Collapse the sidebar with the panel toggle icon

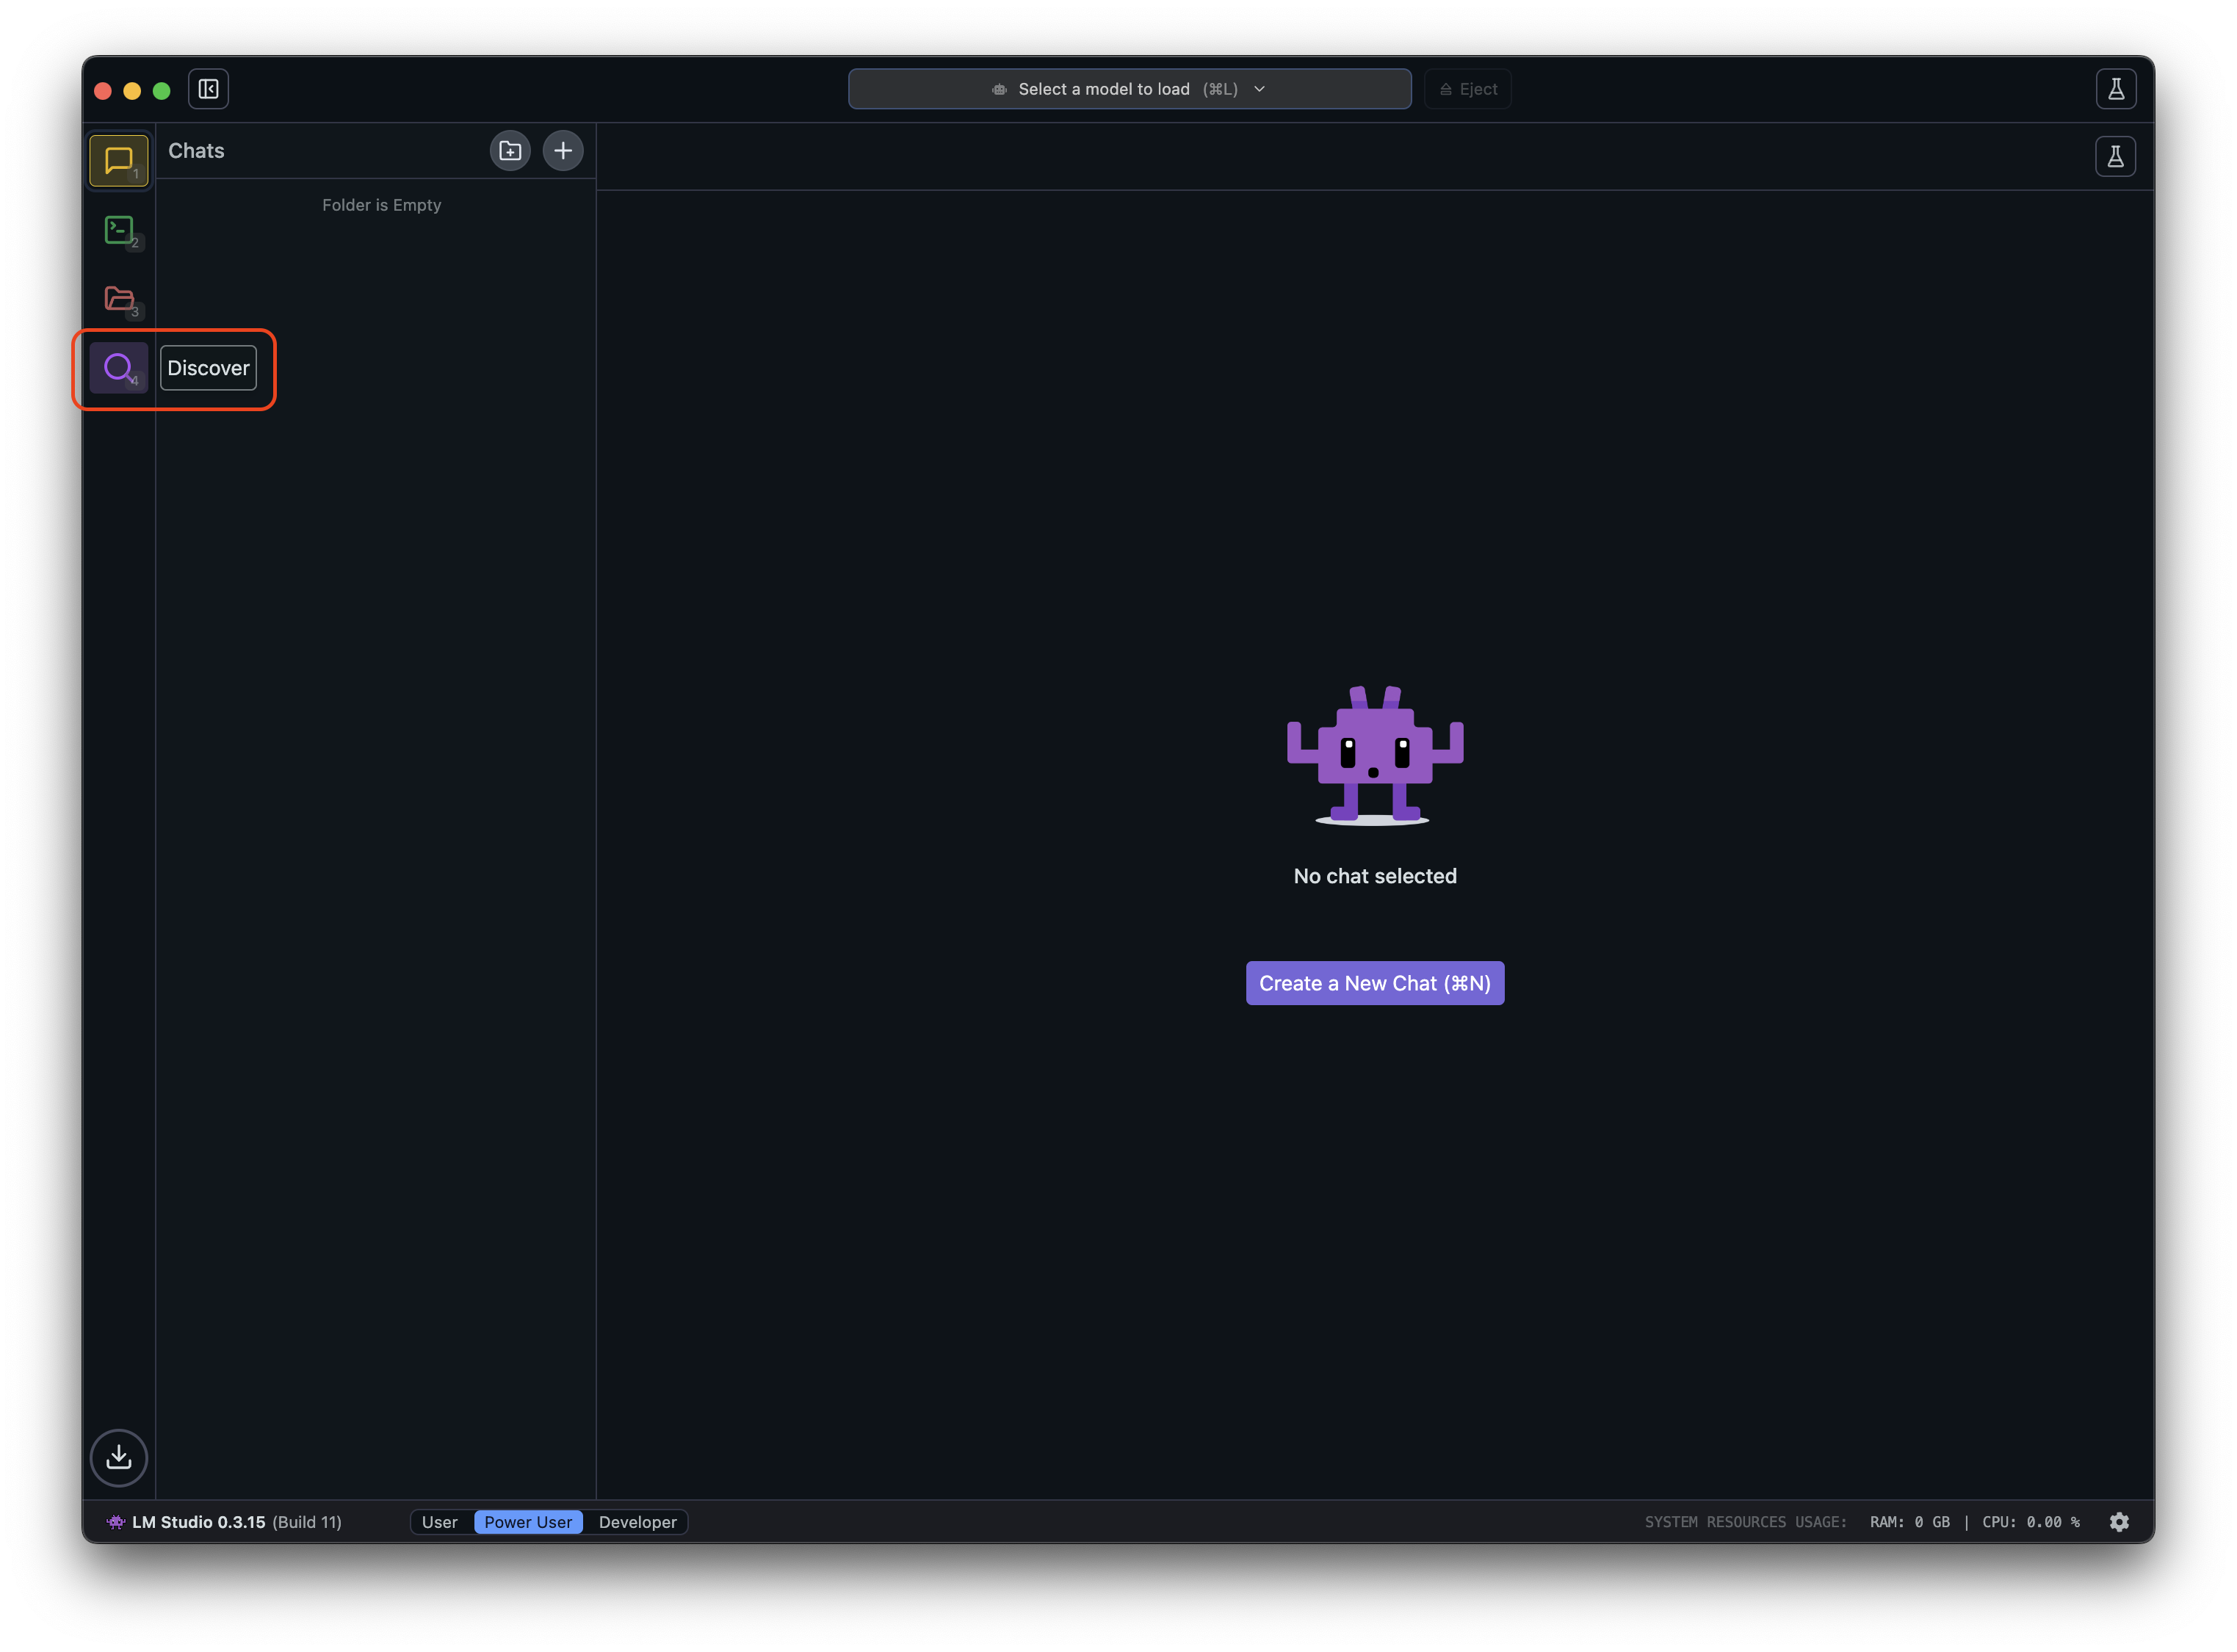click(208, 89)
